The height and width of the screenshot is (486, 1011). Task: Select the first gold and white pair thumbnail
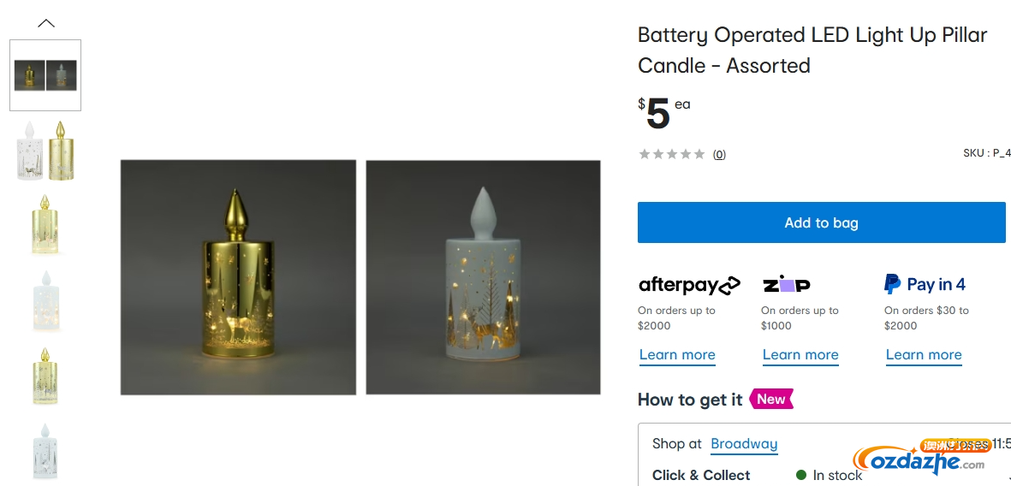(x=45, y=75)
